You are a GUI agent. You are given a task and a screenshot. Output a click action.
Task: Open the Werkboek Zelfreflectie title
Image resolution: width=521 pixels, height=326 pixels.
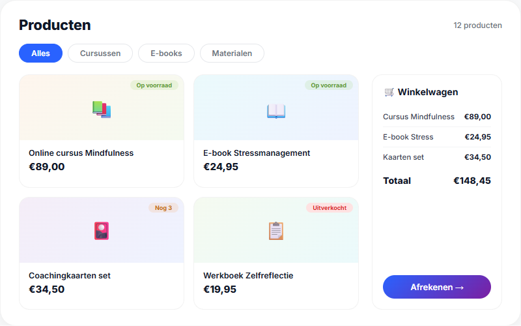pyautogui.click(x=248, y=276)
